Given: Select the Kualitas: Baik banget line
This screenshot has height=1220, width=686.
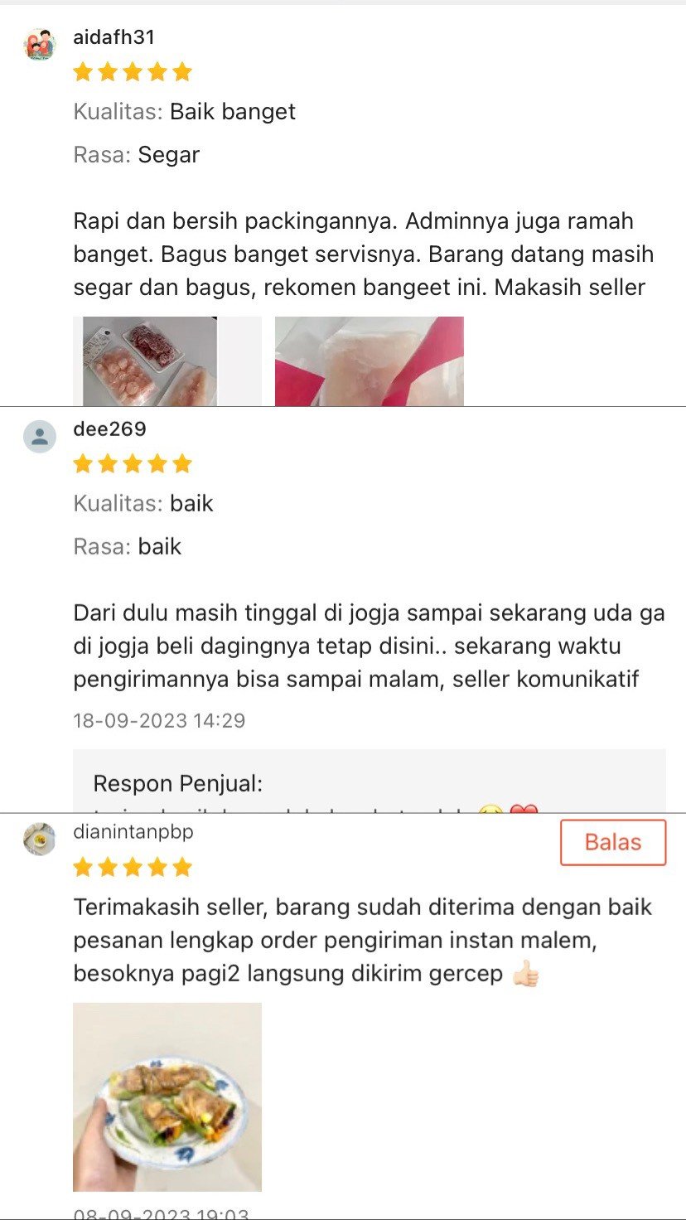Looking at the screenshot, I should pos(185,112).
